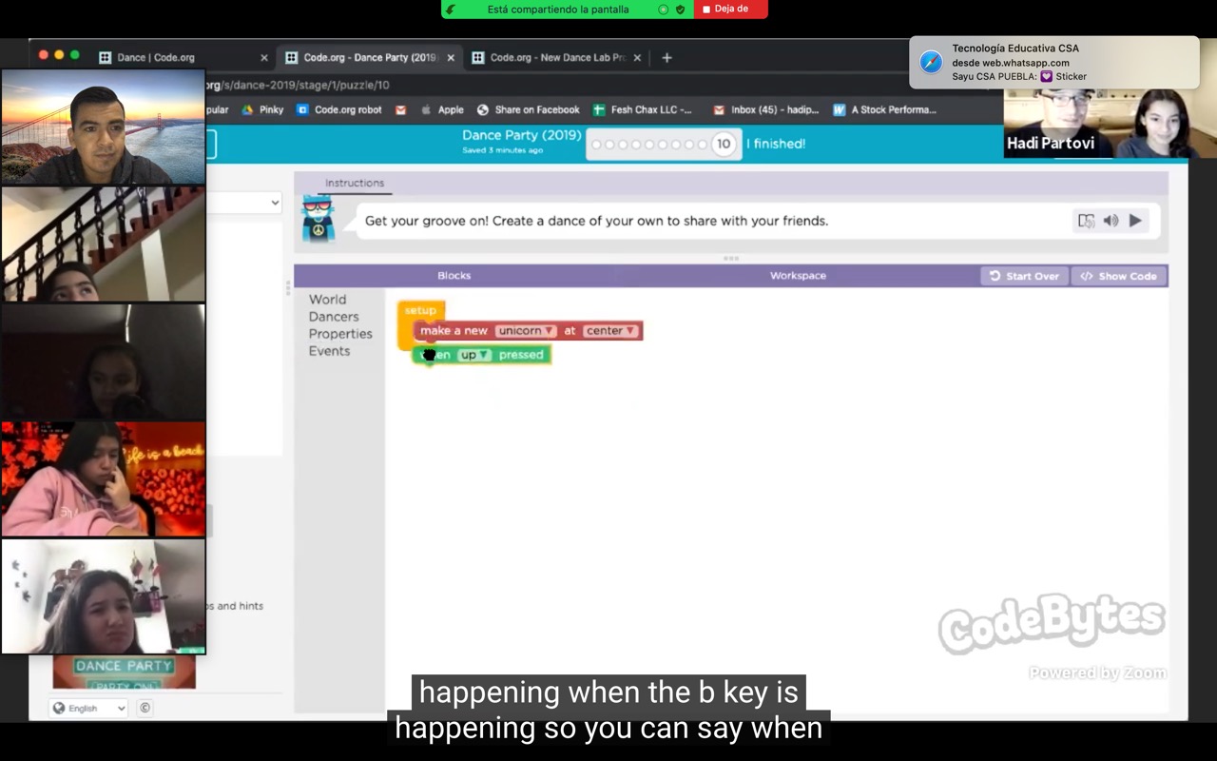This screenshot has height=761, width=1217.
Task: Click the Dance Party (2019) title
Action: click(521, 135)
